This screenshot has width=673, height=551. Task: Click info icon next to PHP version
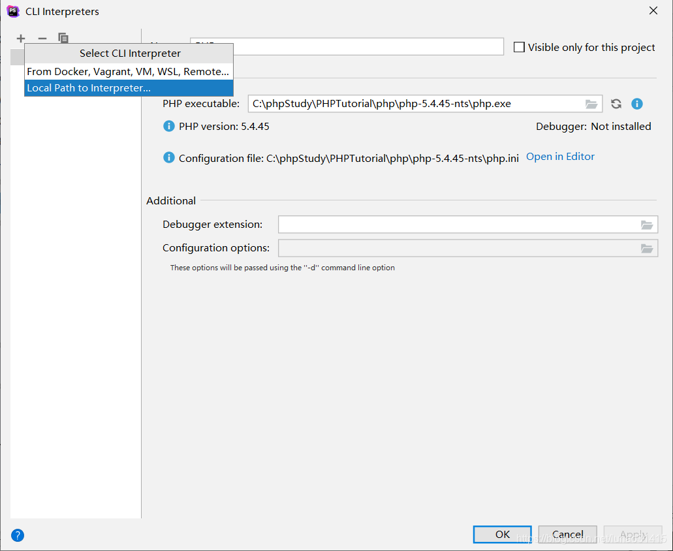point(168,126)
